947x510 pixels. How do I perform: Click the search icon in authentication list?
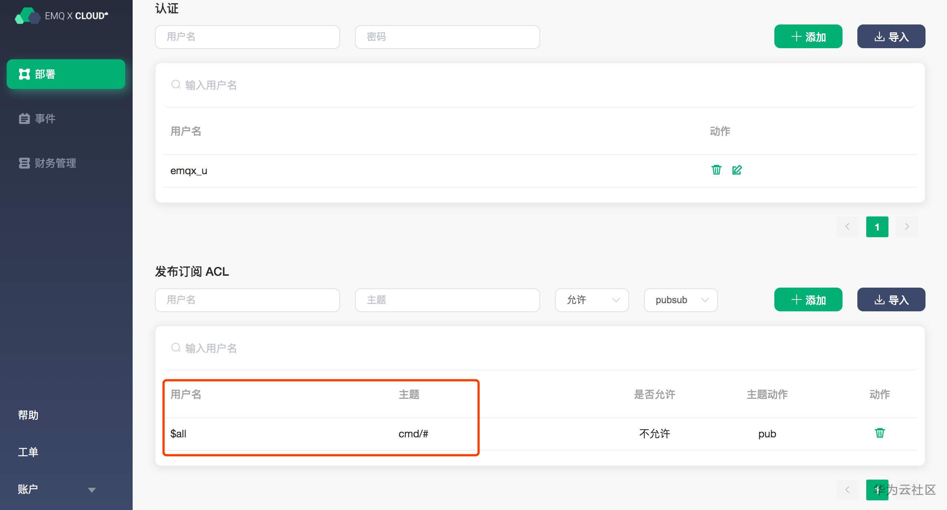tap(176, 85)
